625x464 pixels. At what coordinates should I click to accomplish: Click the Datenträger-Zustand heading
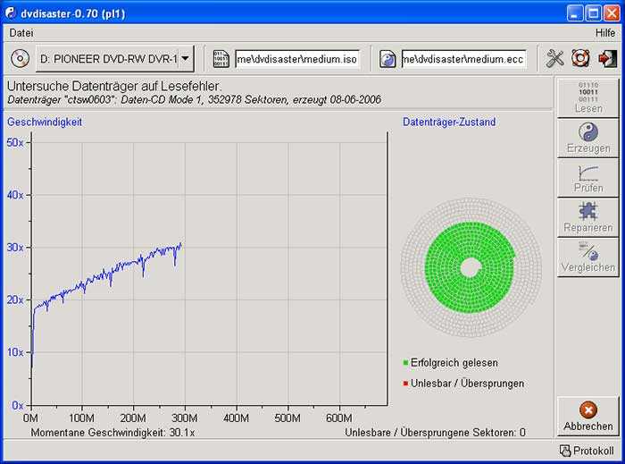pos(449,122)
